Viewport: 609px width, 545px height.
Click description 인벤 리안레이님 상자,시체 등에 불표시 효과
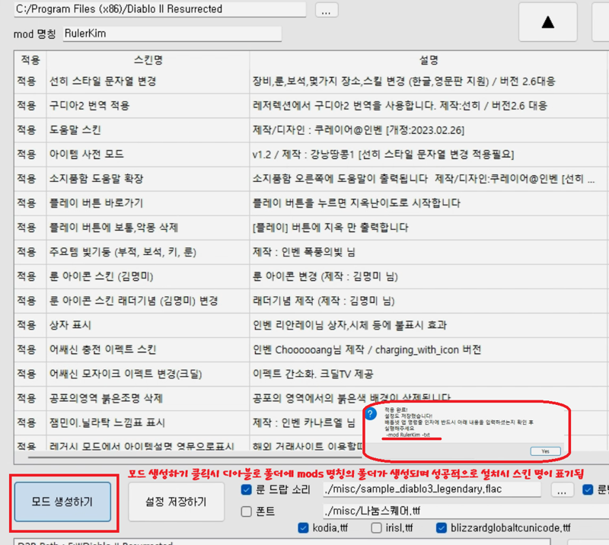point(349,325)
